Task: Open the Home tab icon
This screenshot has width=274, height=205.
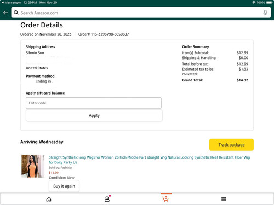Action: tap(49, 199)
